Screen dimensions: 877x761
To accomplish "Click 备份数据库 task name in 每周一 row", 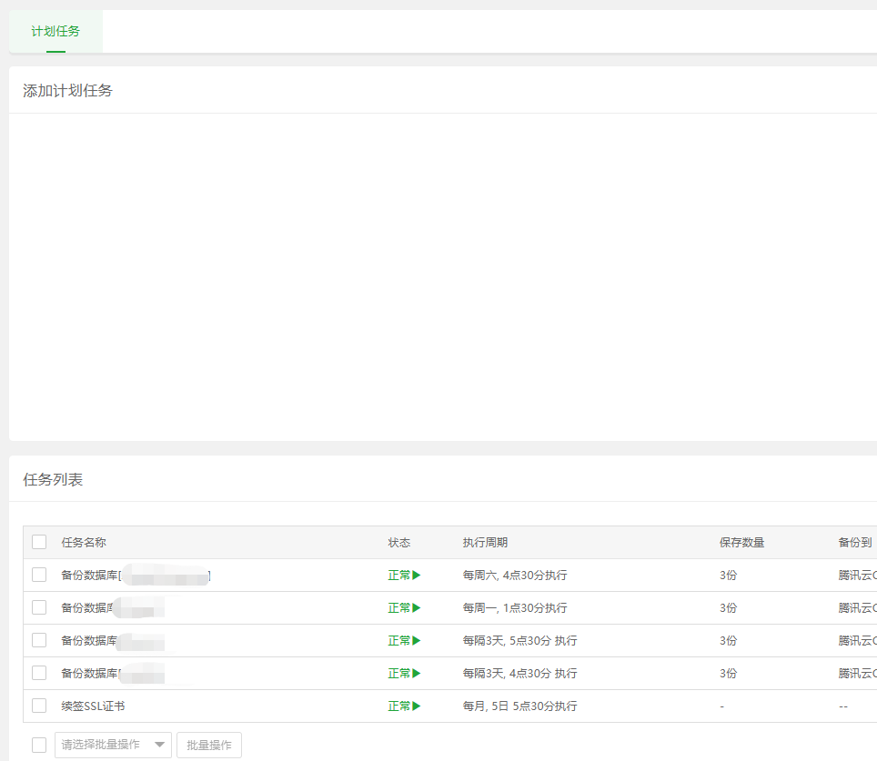I will coord(87,607).
